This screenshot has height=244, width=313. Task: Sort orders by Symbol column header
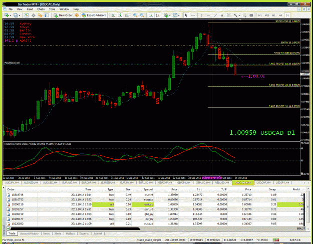[148, 189]
